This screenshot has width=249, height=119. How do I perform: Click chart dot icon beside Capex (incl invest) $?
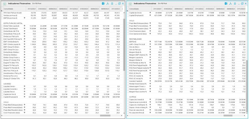[150, 100]
